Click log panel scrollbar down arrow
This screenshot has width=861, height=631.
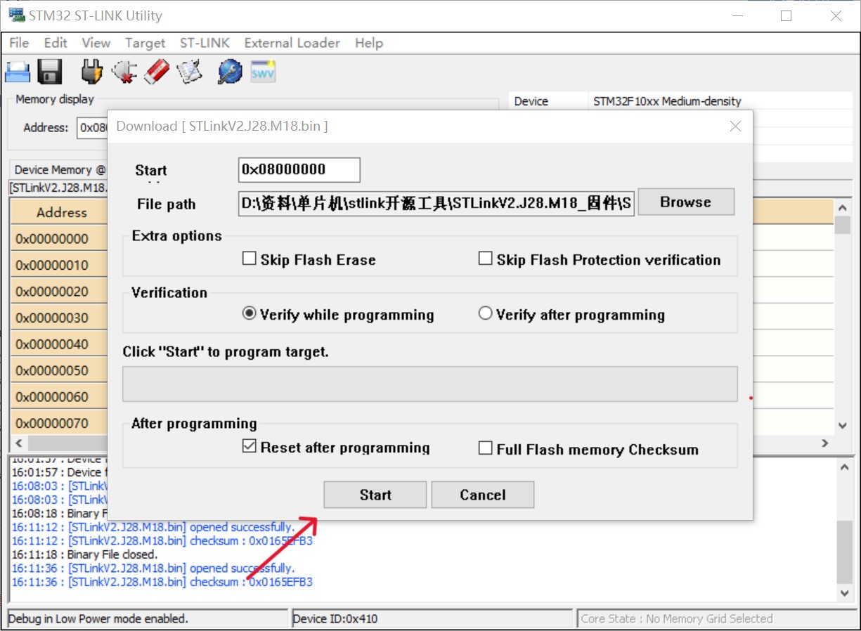pos(844,593)
